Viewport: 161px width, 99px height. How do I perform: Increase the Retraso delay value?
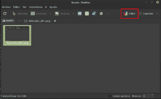pyautogui.click(x=152, y=95)
